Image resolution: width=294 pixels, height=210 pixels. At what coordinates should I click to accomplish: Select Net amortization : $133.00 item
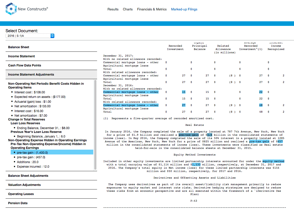point(33,106)
